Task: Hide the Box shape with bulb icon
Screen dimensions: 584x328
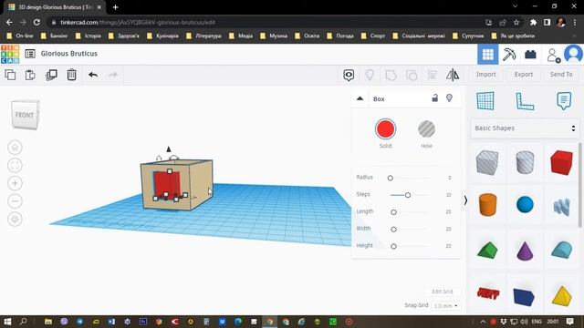Action: pyautogui.click(x=449, y=98)
